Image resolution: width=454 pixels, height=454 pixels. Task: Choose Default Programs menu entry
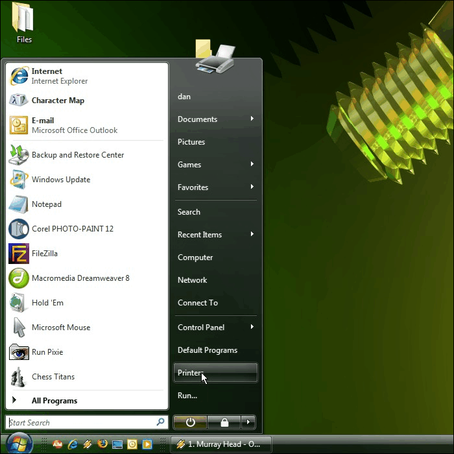coord(208,350)
